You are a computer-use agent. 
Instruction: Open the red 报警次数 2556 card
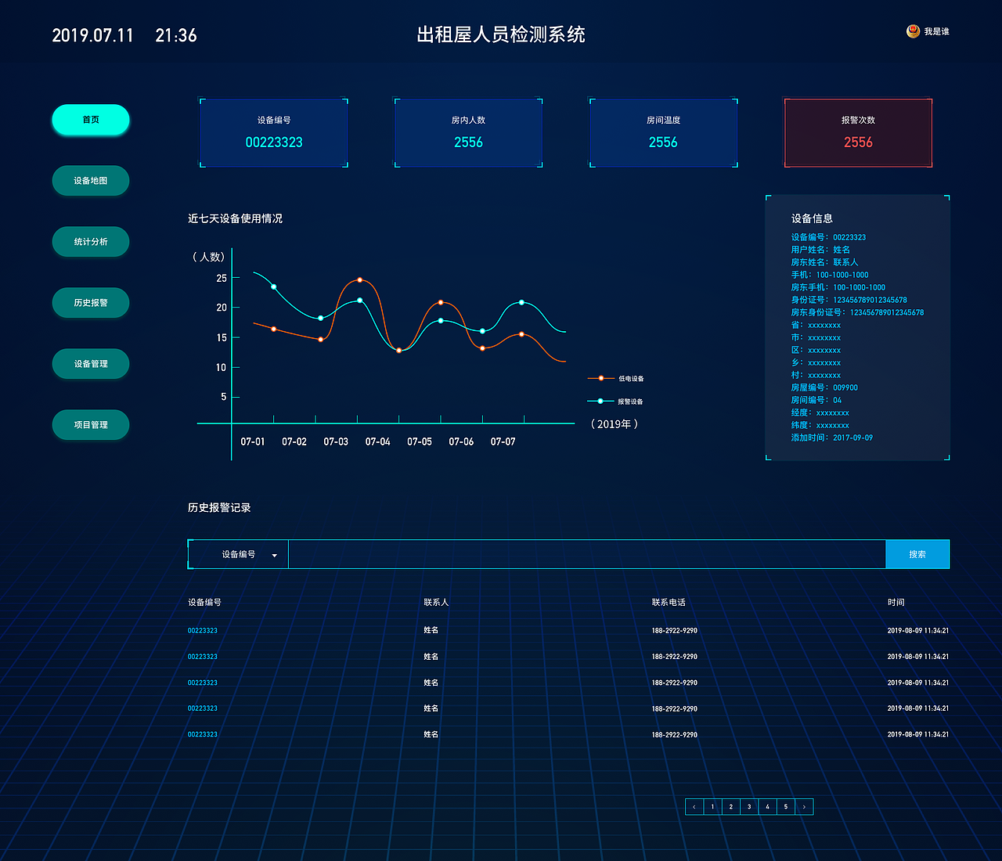(858, 133)
